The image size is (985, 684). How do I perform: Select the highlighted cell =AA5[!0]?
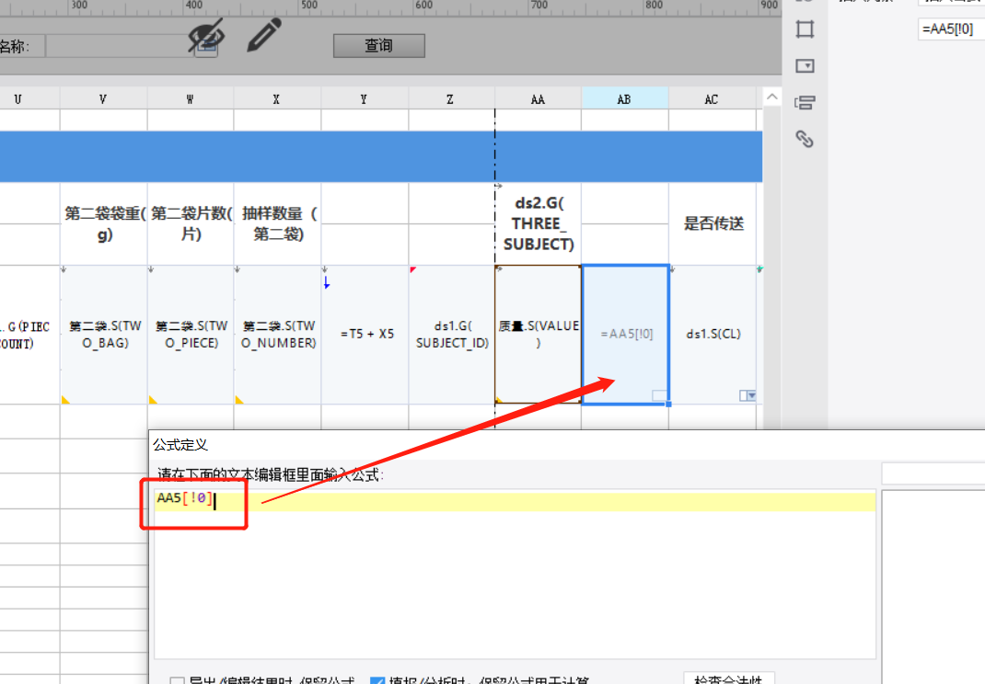626,335
